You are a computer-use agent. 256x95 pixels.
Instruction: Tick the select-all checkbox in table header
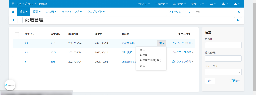coord(17,35)
